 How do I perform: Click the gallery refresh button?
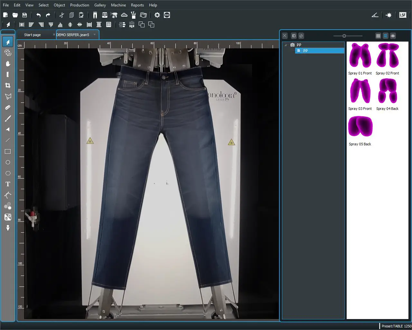point(301,36)
